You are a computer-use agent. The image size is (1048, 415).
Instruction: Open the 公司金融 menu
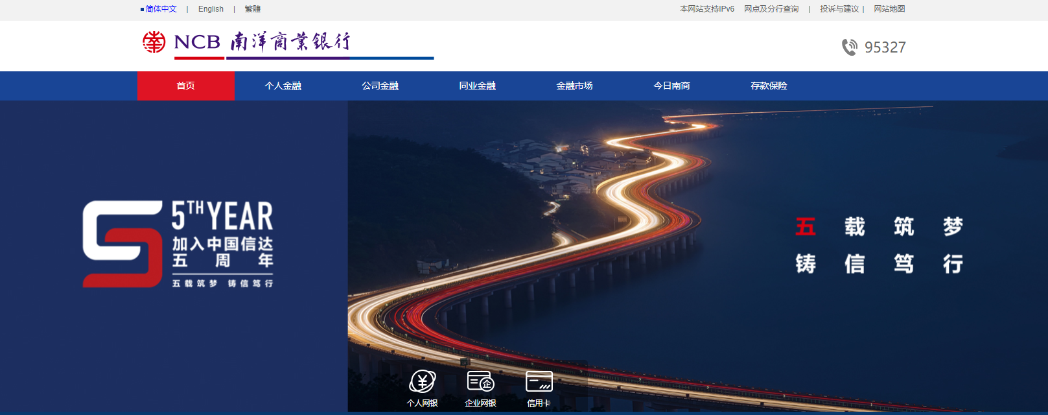380,86
